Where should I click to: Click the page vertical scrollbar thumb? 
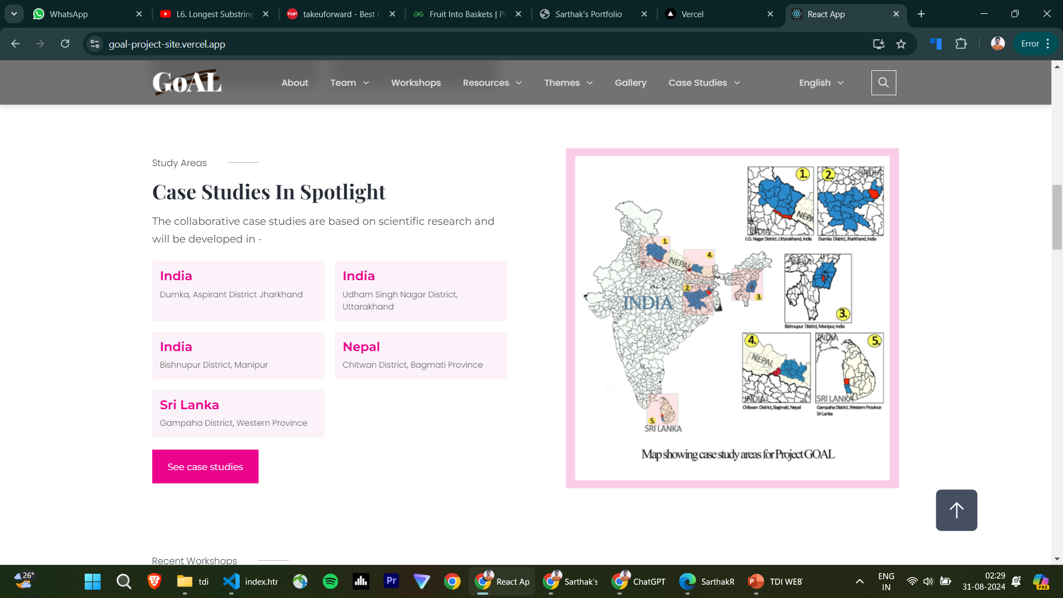click(1057, 217)
